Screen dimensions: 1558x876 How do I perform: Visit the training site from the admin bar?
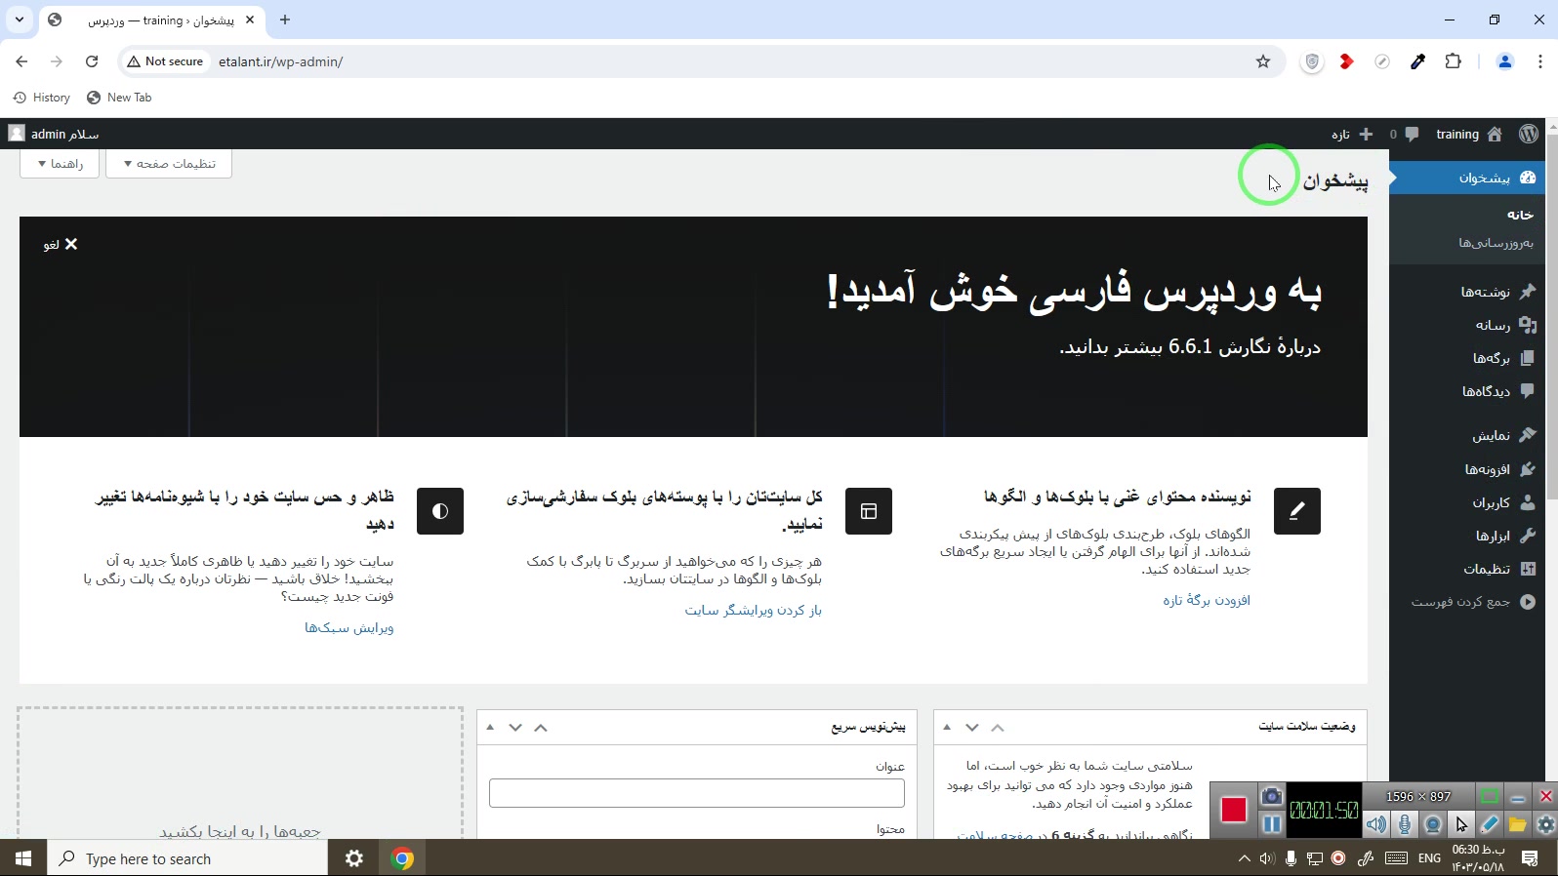click(x=1468, y=134)
